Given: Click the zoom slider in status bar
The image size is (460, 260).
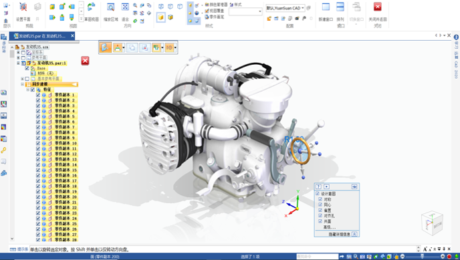Looking at the screenshot, I should (x=423, y=257).
